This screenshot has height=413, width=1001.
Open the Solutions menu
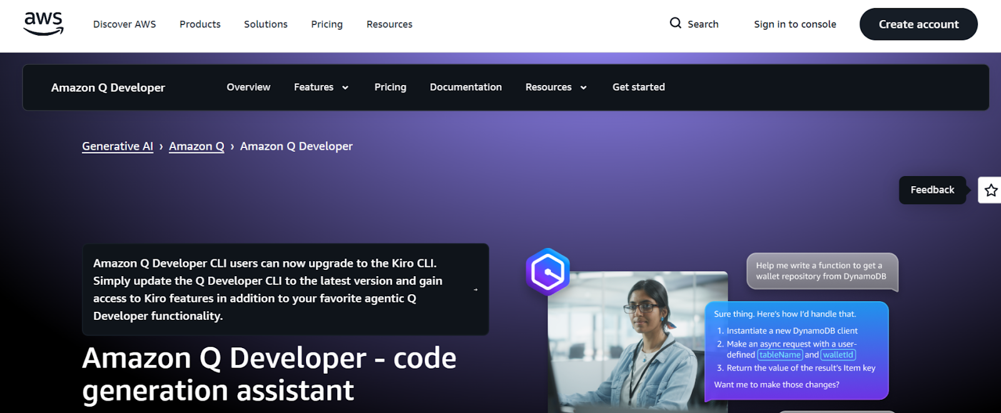click(x=266, y=24)
